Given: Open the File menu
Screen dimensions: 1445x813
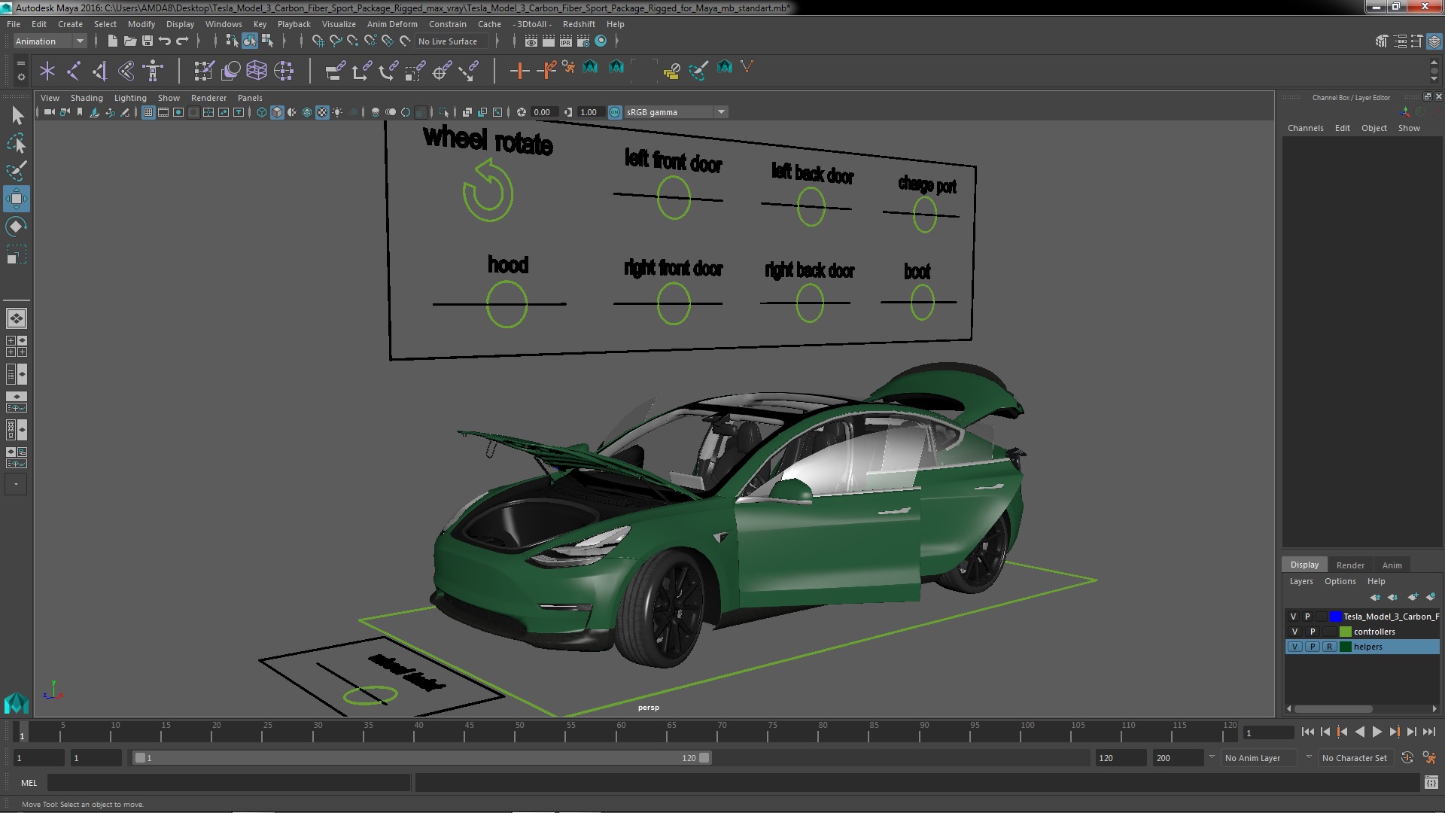Looking at the screenshot, I should click(x=14, y=24).
